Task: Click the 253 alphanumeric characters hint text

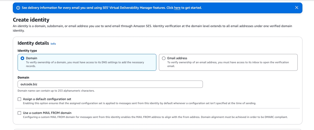Action: 56,91
